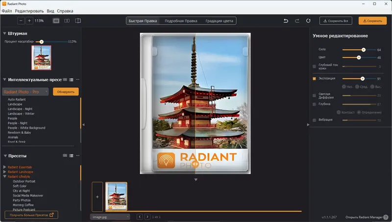Switch to side-by-side compare view

(67, 21)
